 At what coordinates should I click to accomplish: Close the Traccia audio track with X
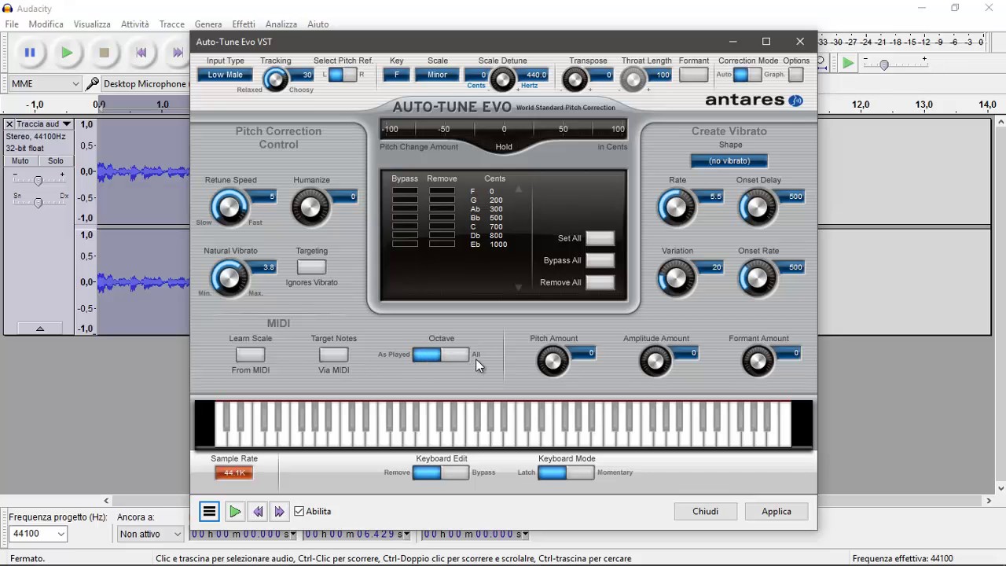pos(9,124)
